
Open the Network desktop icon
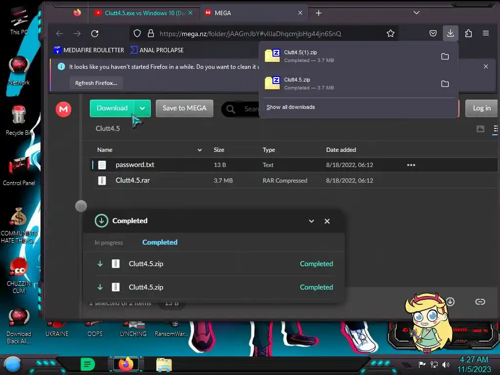19,71
